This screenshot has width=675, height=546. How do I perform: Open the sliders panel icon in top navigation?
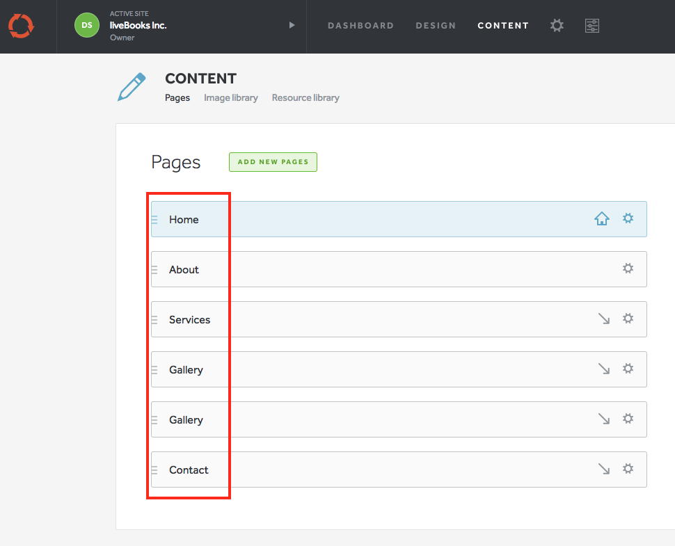pyautogui.click(x=592, y=26)
